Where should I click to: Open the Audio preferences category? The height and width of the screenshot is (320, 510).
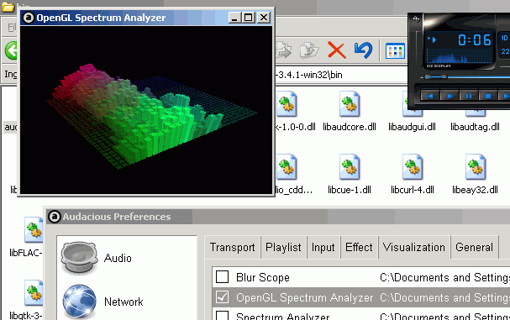point(97,258)
